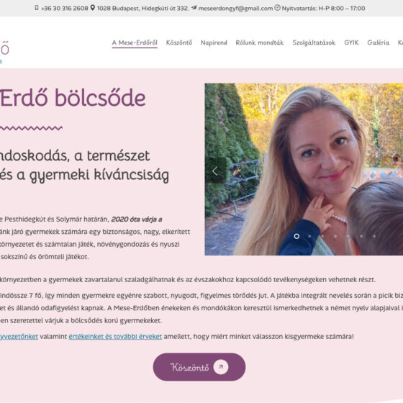Go to the Napirend menu page

tap(214, 42)
